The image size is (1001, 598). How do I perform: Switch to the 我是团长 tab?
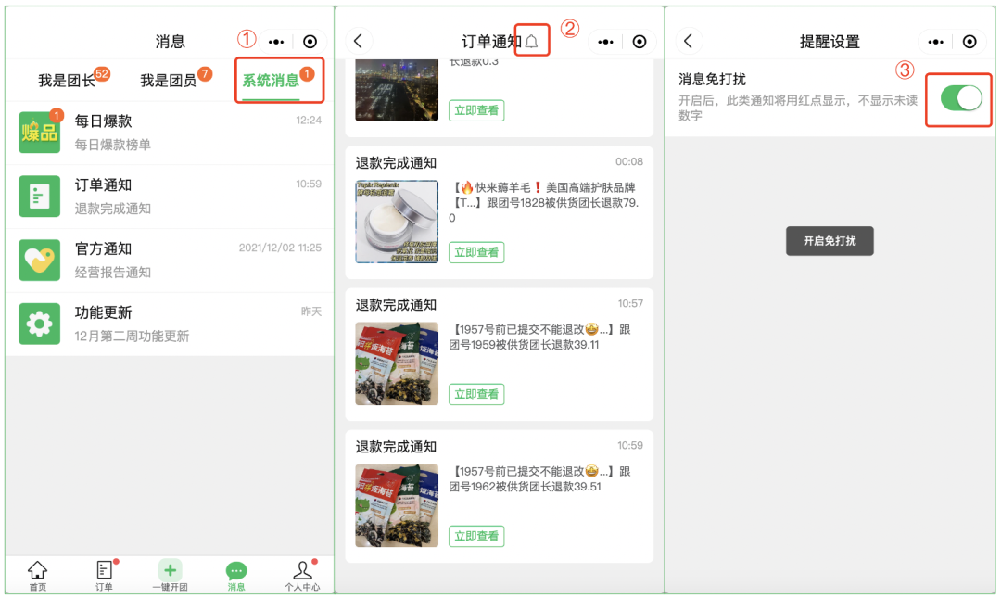point(66,81)
